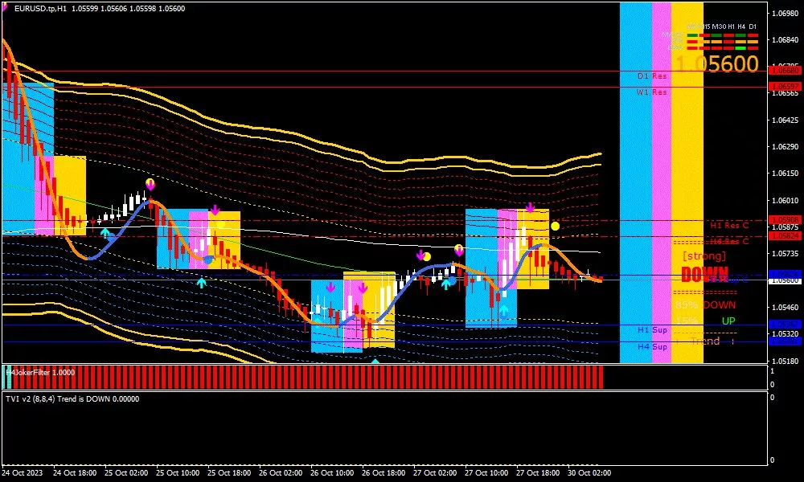Click the 27 Oct 18:00 time label
Screen dimensions: 804x482
point(538,473)
